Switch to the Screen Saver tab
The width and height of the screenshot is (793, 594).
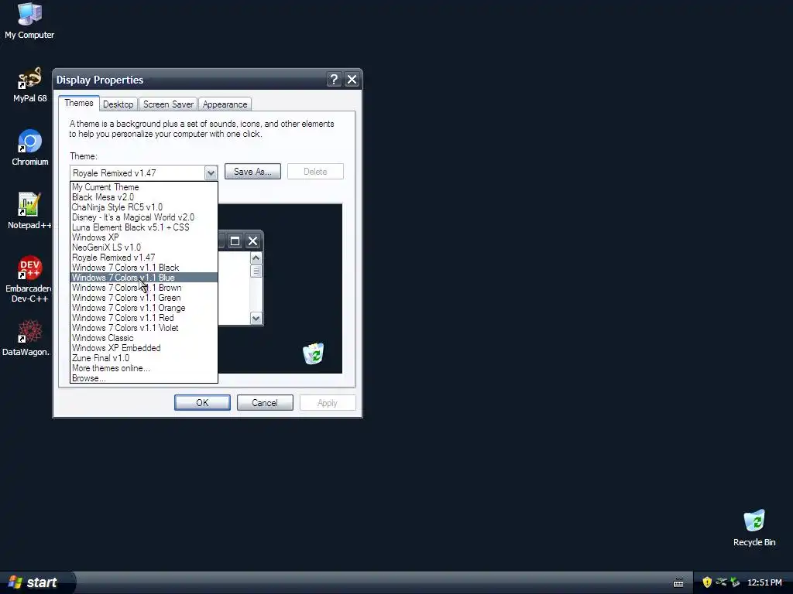[168, 104]
